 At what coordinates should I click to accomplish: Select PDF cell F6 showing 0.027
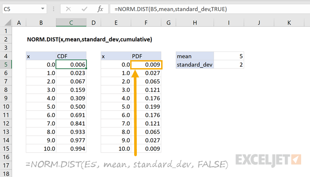pyautogui.click(x=146, y=73)
